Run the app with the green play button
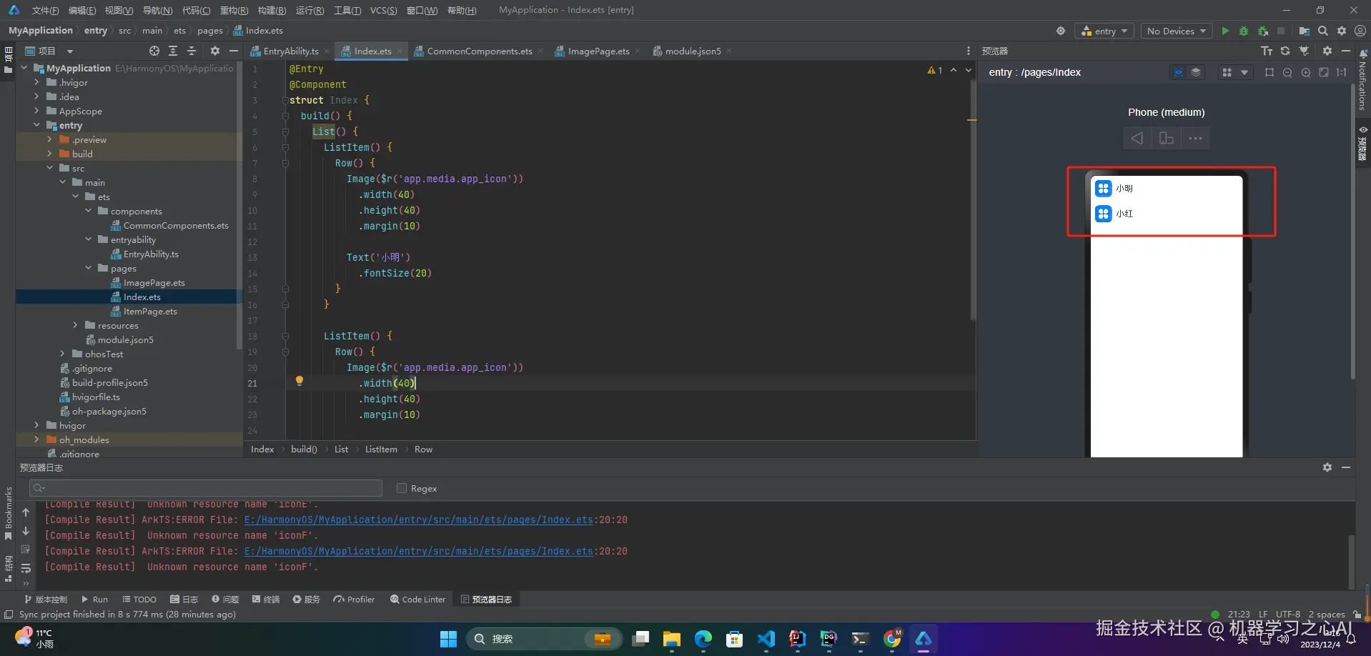This screenshot has height=656, width=1371. click(1225, 31)
